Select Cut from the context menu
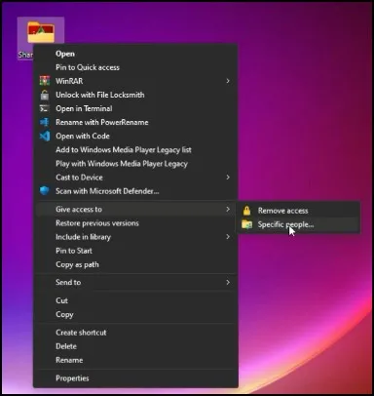This screenshot has width=374, height=396. point(61,300)
